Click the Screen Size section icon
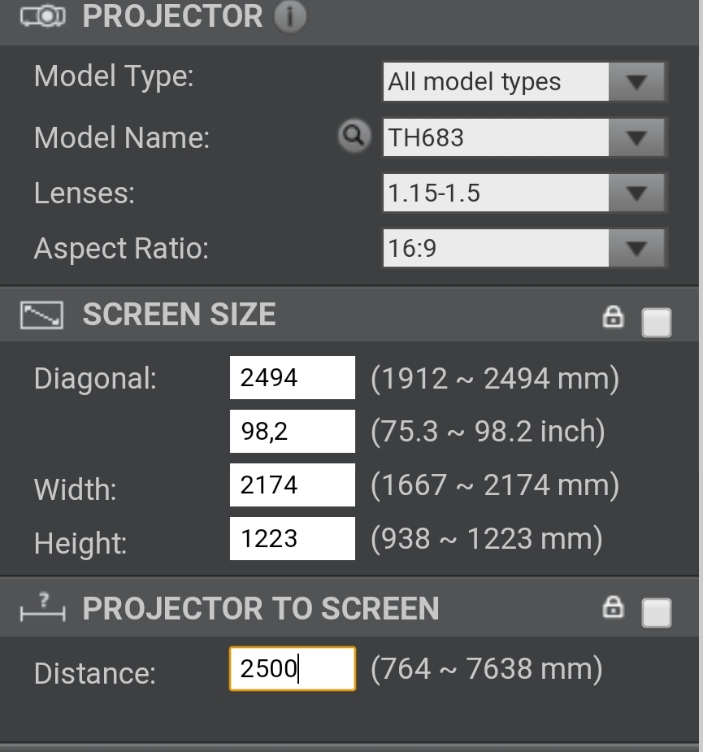Viewport: 703px width, 752px height. point(41,315)
